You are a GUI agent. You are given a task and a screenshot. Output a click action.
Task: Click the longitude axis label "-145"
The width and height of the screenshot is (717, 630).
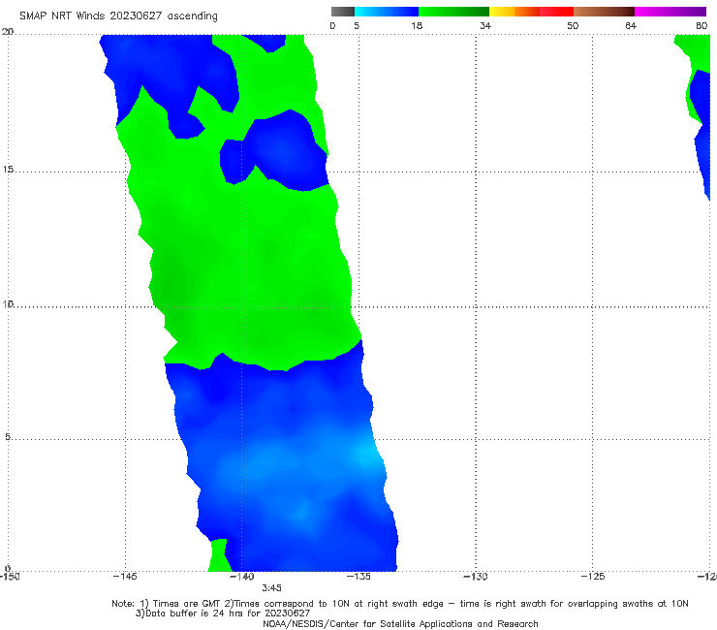tap(125, 577)
